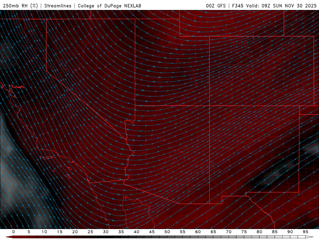Click the "F345" forecast hour label
This screenshot has height=239, width=319.
[x=238, y=6]
